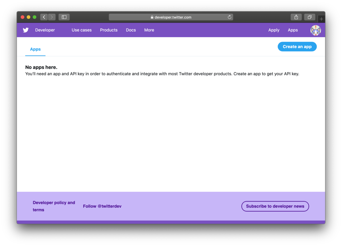The height and width of the screenshot is (246, 342).
Task: Click the Create an app button
Action: (x=297, y=47)
